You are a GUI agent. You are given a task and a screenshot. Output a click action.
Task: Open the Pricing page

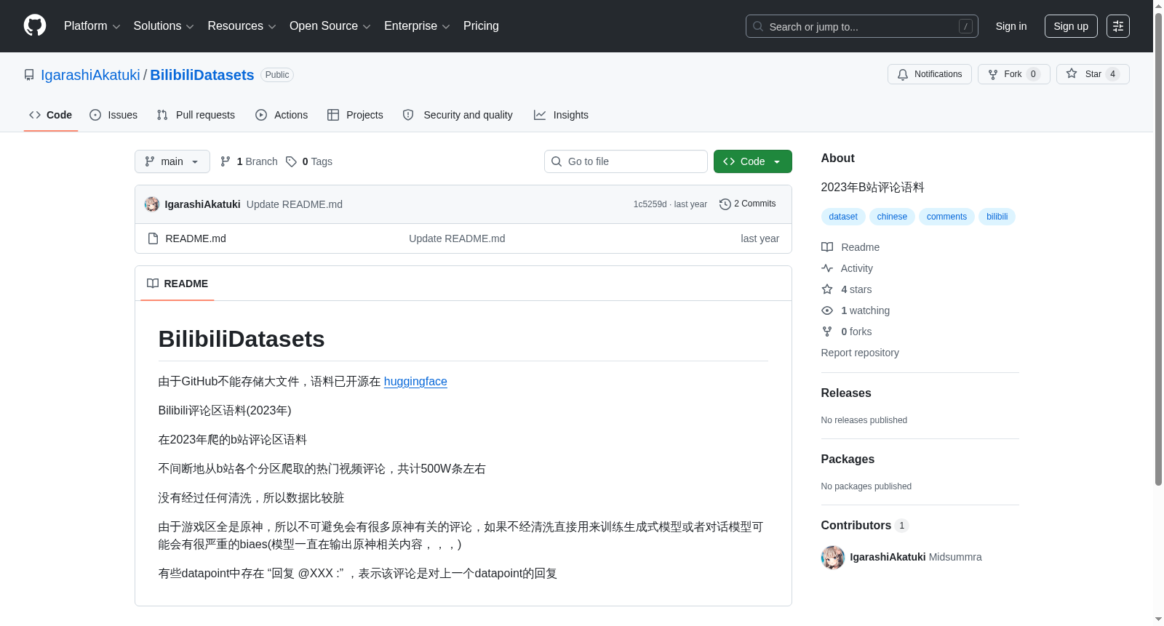[481, 26]
